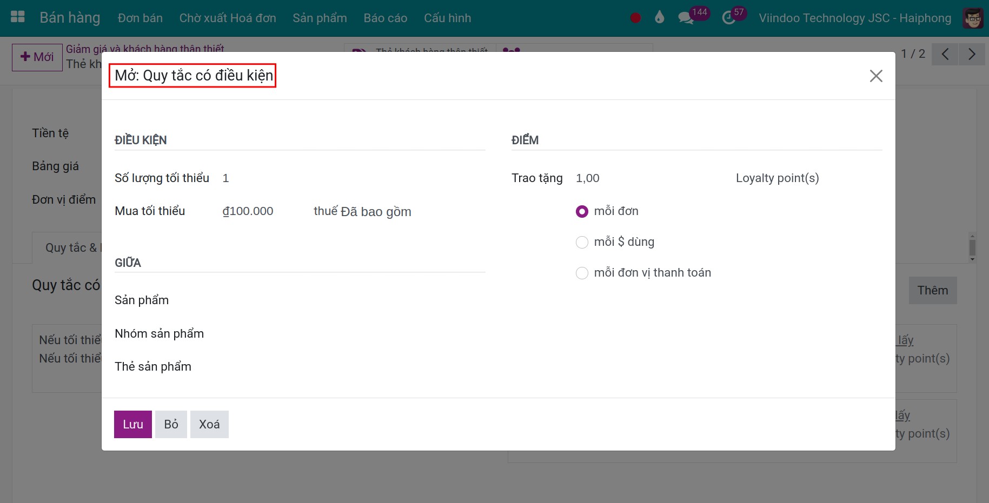Go to next record arrow

tap(972, 54)
